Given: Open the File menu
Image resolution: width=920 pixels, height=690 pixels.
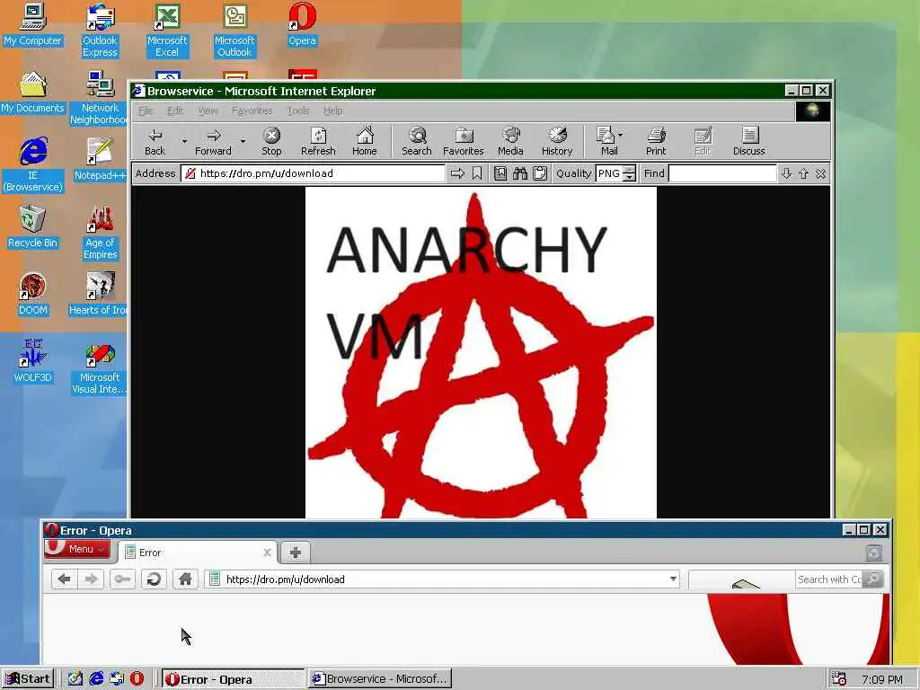Looking at the screenshot, I should coord(146,111).
